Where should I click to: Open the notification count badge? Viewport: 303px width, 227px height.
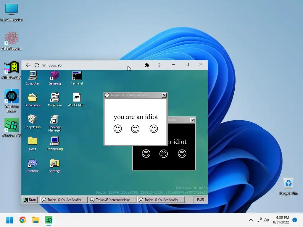coord(295,220)
